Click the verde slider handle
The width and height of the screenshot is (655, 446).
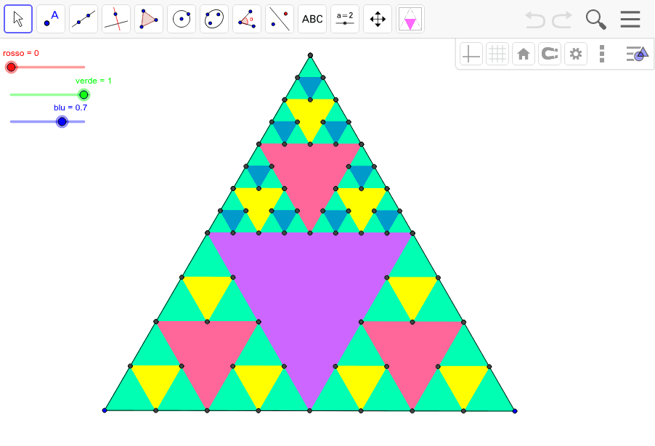(x=84, y=95)
